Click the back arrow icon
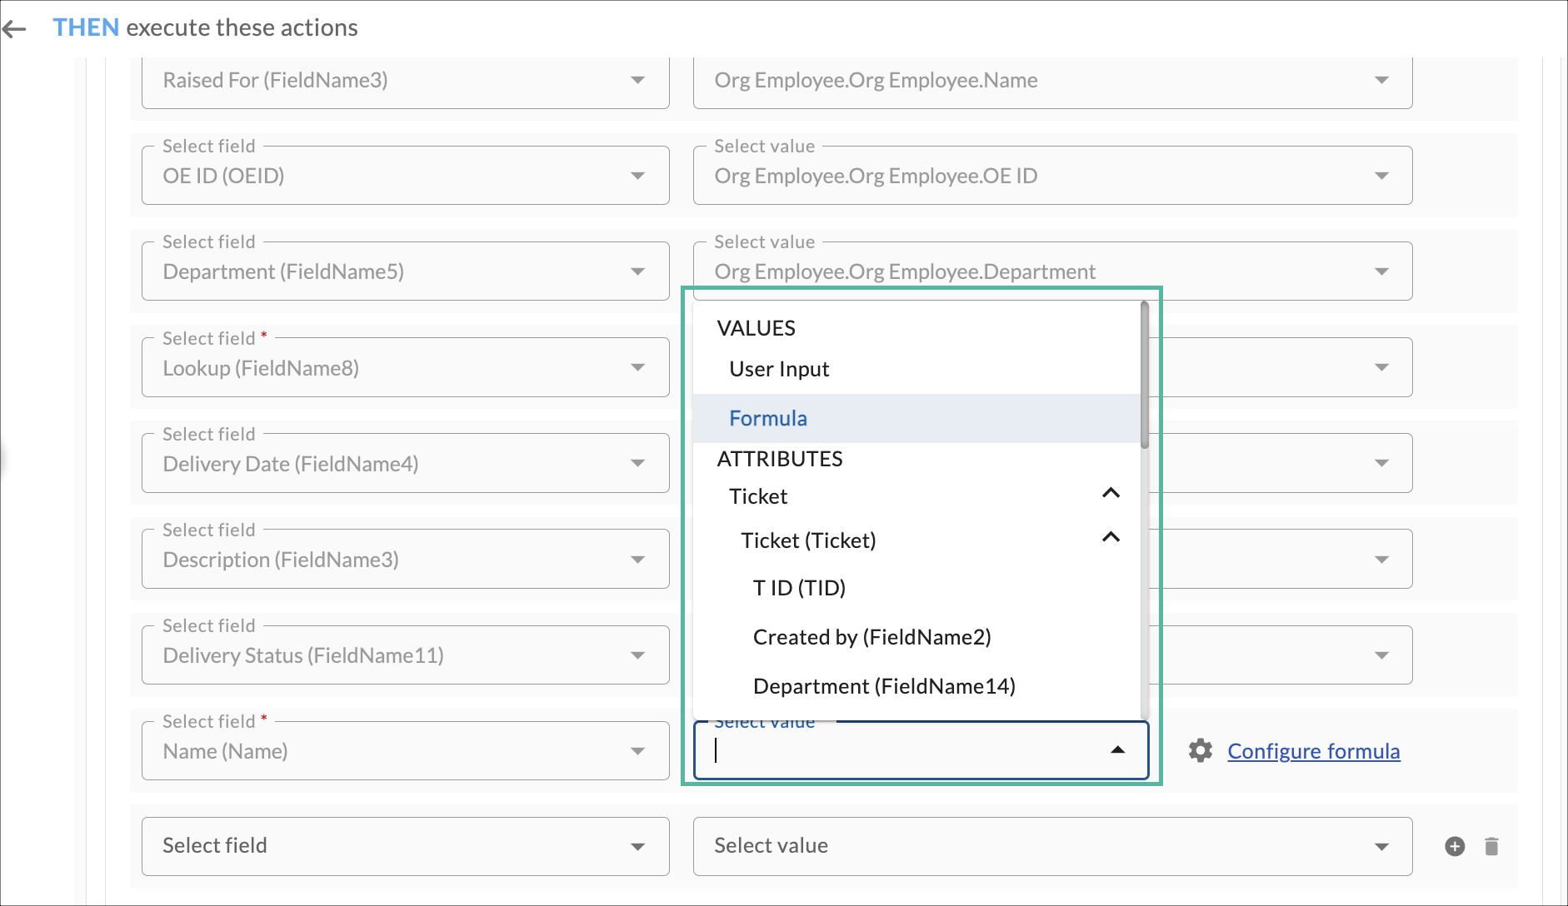 15,29
